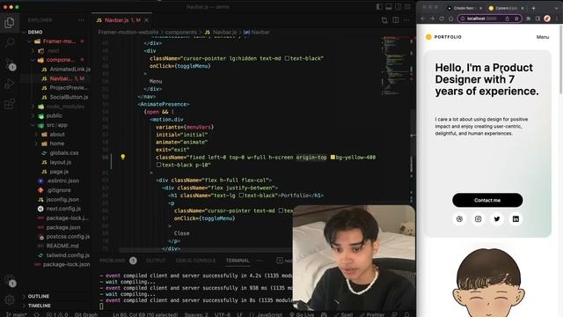Click the main branch in the status bar
Viewport: 563px width, 317px height.
(x=17, y=314)
